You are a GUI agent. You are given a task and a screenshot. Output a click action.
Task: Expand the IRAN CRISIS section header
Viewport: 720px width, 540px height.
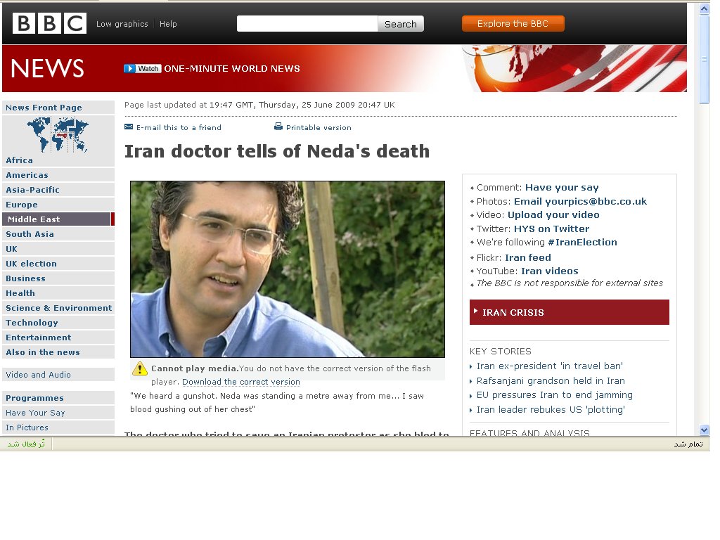(569, 312)
